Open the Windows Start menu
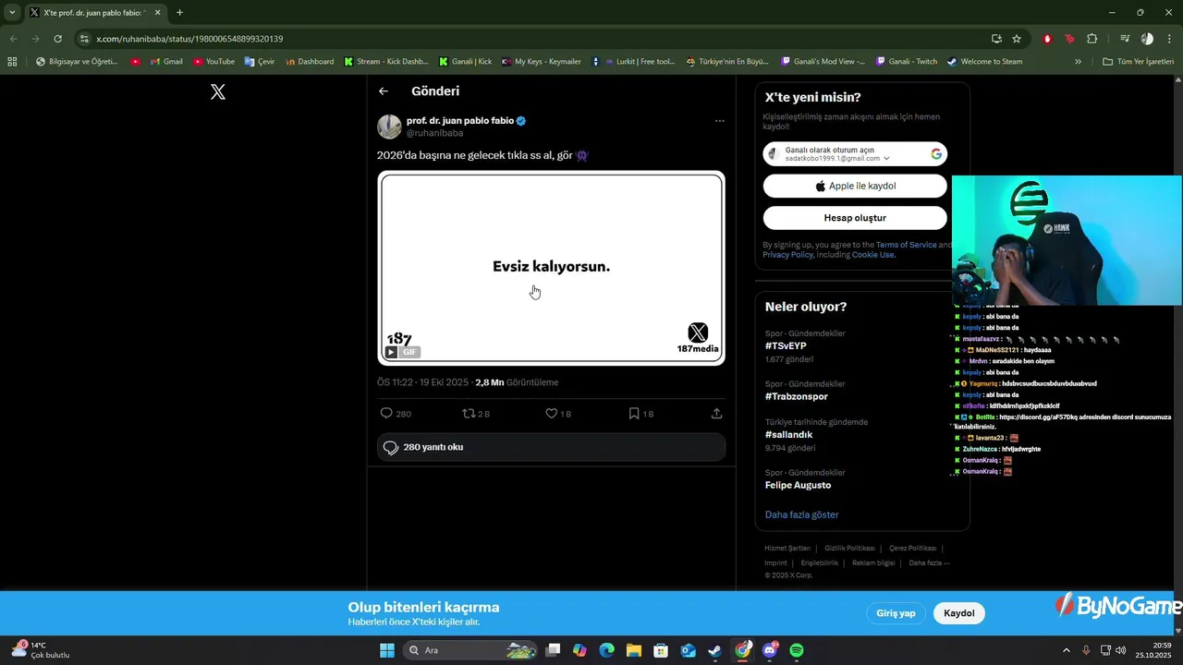This screenshot has width=1183, height=665. (x=387, y=650)
